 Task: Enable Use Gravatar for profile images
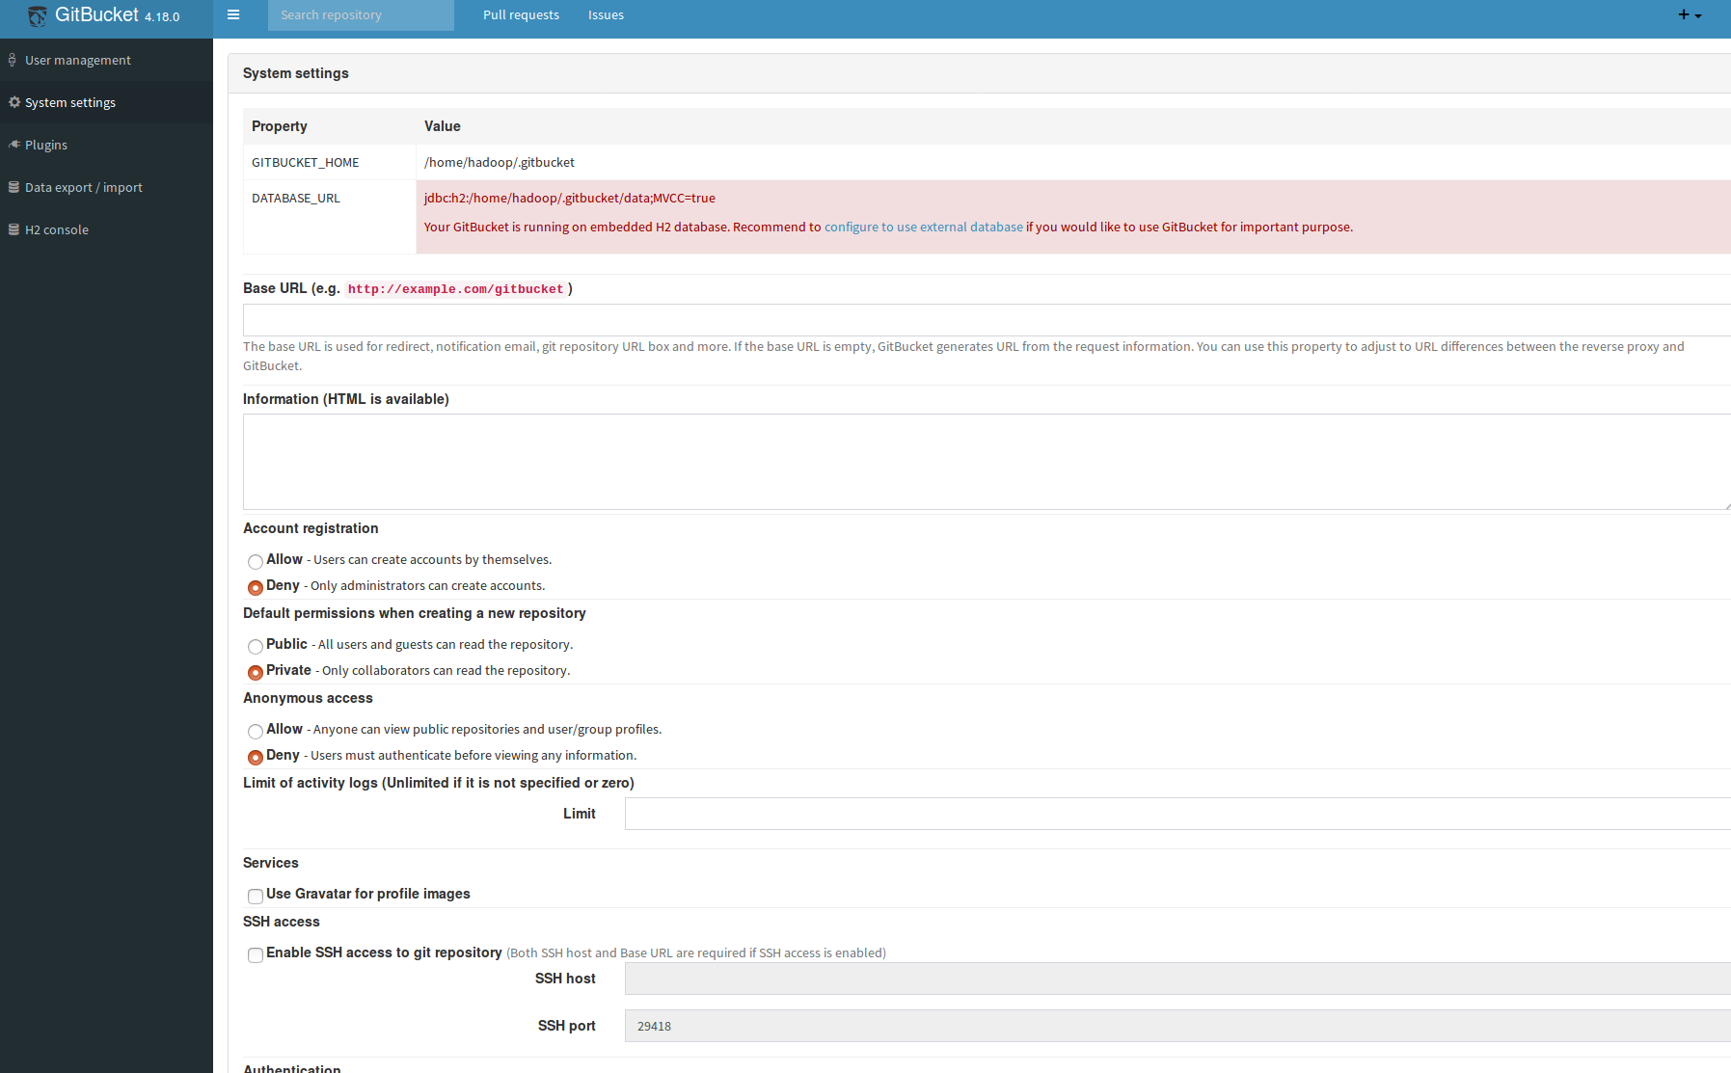(256, 896)
